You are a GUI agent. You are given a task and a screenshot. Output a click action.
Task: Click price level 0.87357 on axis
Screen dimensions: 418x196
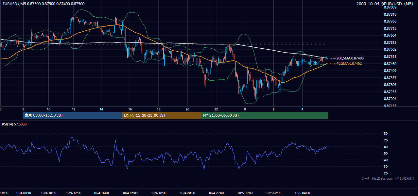pos(390,78)
